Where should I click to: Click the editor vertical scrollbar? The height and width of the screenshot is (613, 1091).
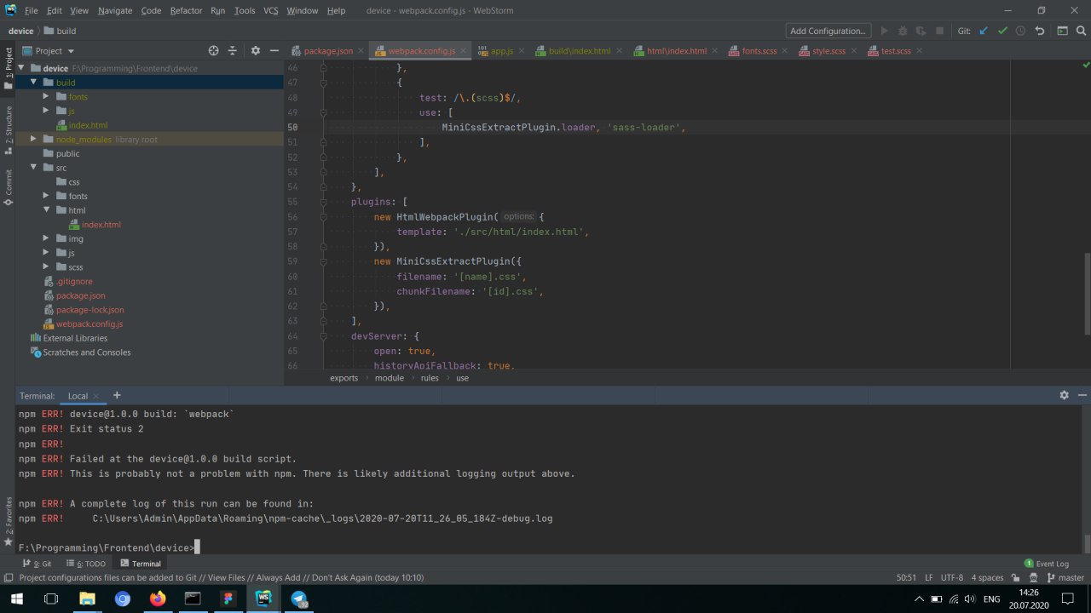(1086, 295)
